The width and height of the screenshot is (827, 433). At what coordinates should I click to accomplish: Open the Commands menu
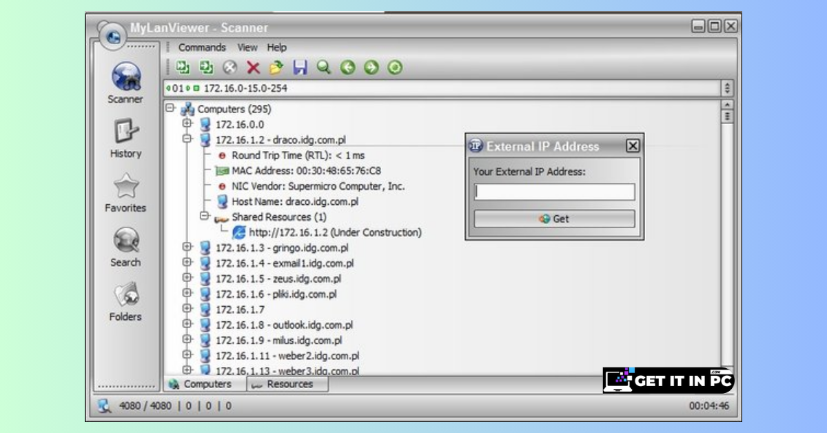[x=202, y=47]
